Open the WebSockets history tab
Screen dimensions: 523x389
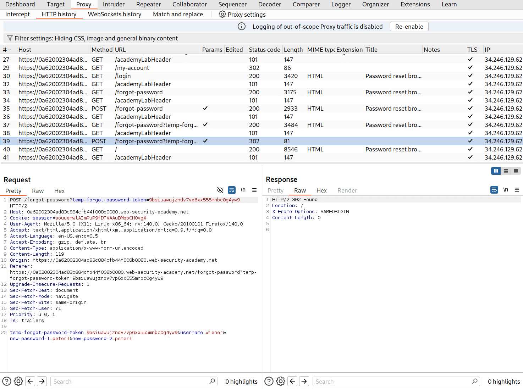point(114,14)
